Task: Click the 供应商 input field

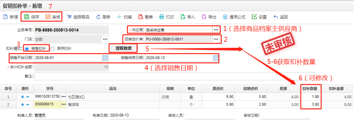Action: pyautogui.click(x=178, y=30)
